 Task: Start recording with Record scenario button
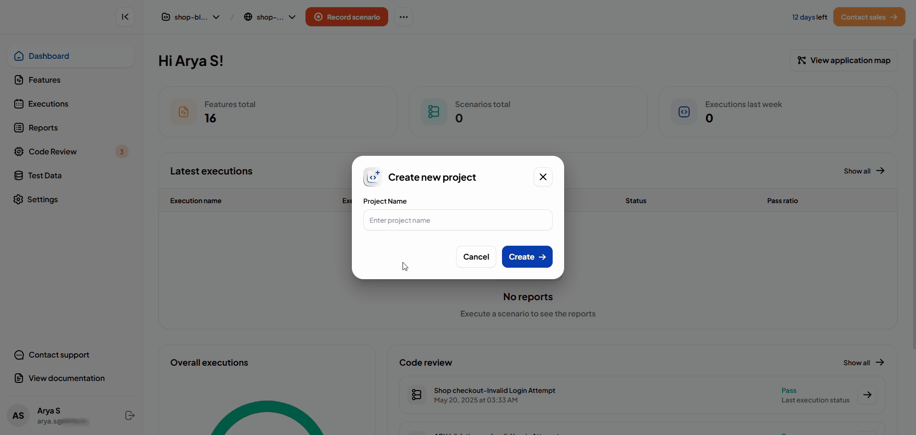click(x=347, y=17)
